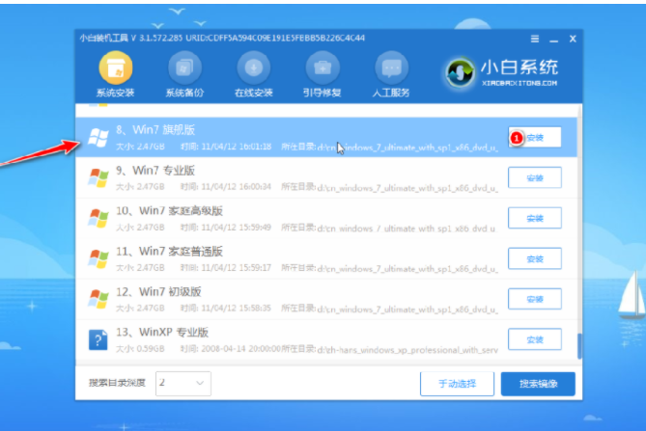This screenshot has height=431, width=646.
Task: Open the 人工服务 icon
Action: tap(389, 69)
